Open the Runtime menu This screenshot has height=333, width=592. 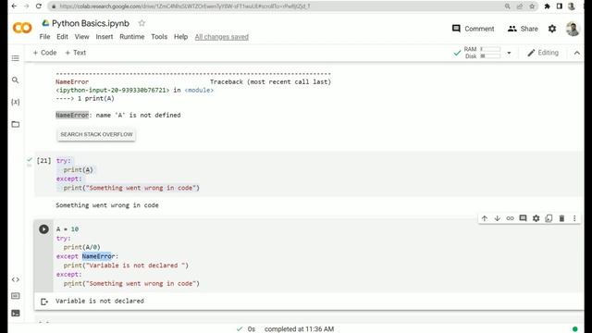click(x=131, y=37)
